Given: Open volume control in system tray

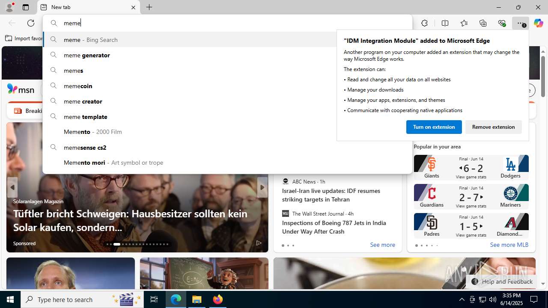Looking at the screenshot, I should click(493, 299).
